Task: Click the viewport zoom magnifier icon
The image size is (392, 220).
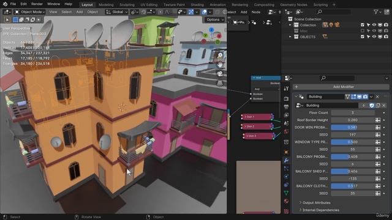Action: 220,55
